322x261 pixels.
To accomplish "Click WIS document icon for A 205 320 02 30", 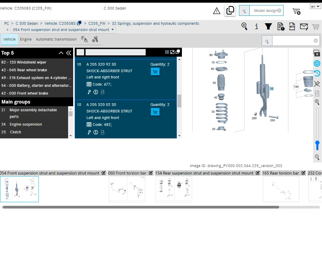I will [102, 132].
